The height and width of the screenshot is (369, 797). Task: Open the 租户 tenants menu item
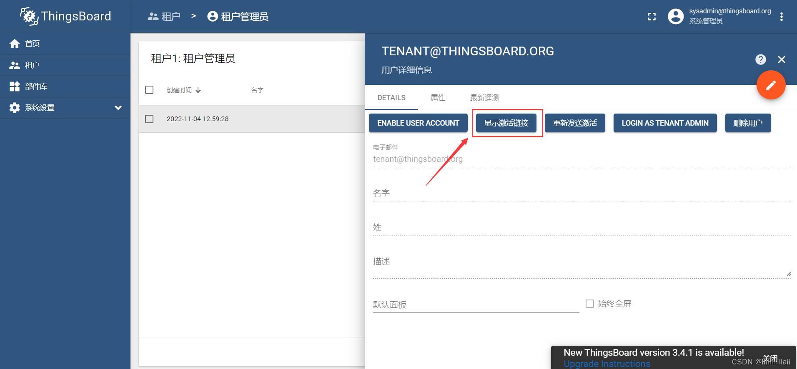pos(65,65)
